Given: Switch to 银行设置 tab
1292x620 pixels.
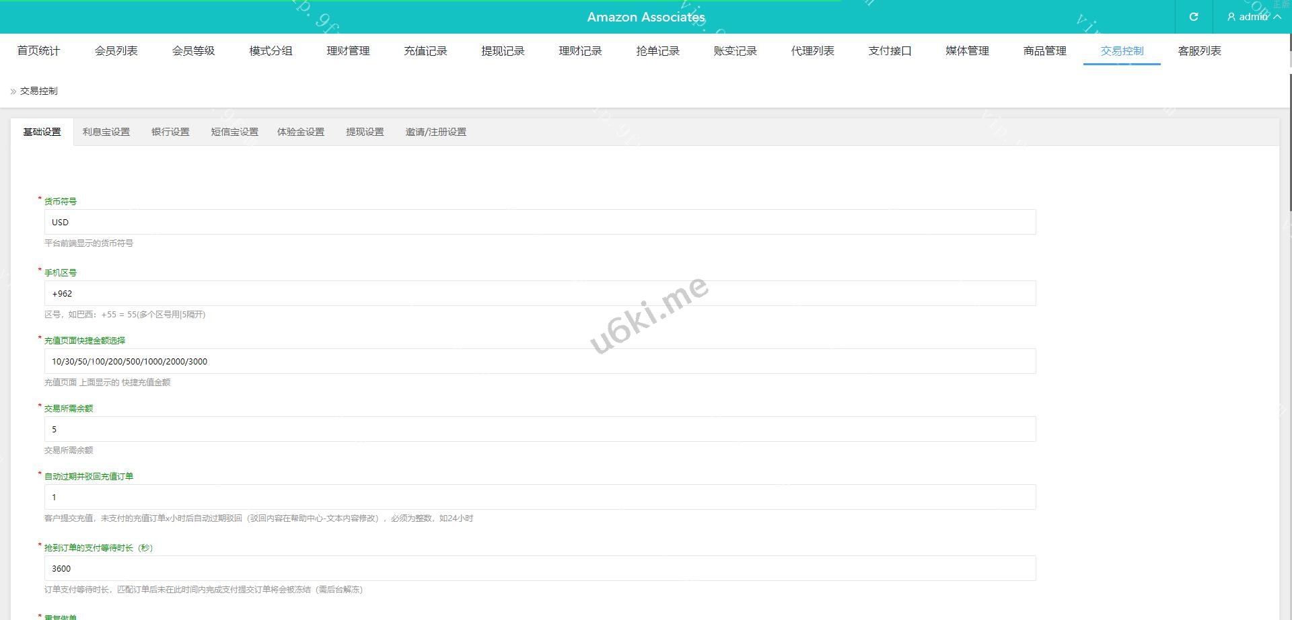Looking at the screenshot, I should [x=170, y=132].
